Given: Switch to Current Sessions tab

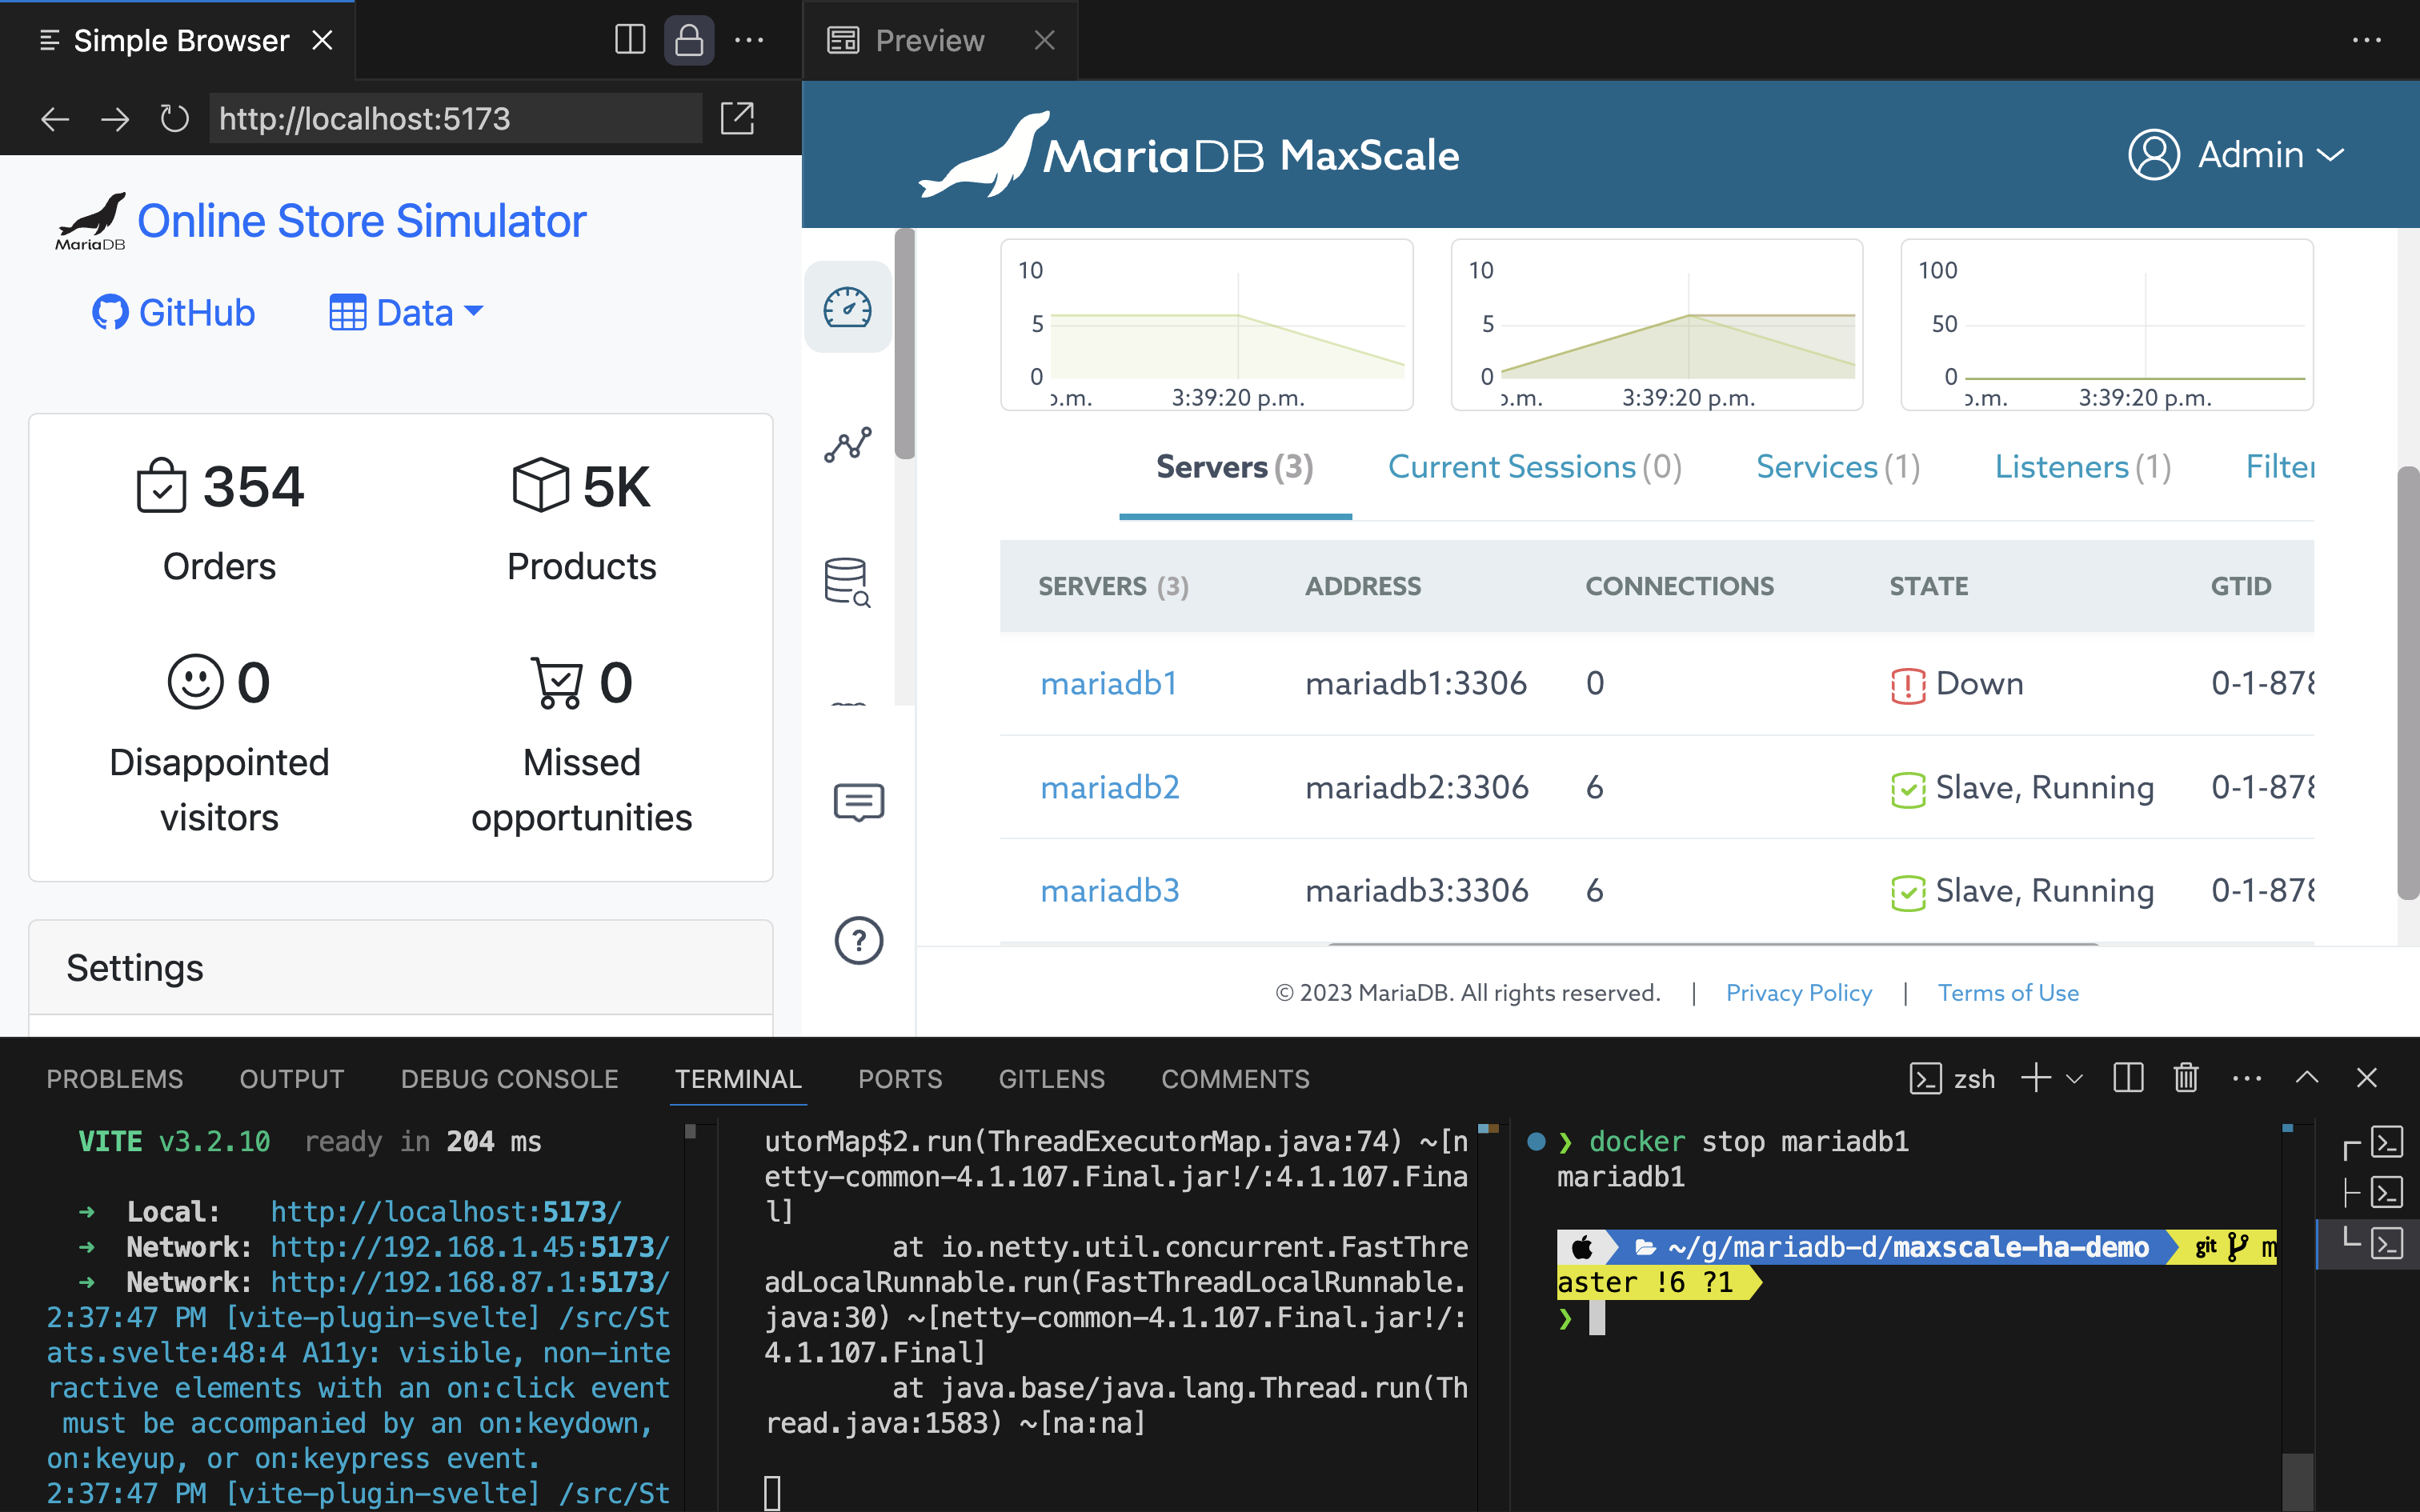Looking at the screenshot, I should pos(1535,467).
